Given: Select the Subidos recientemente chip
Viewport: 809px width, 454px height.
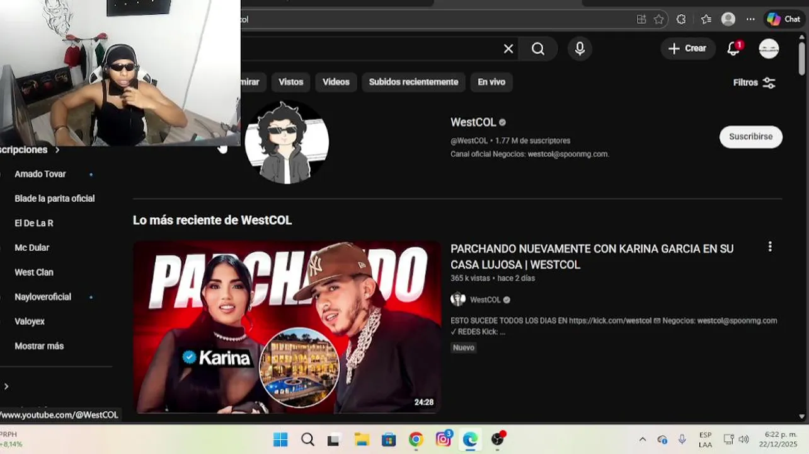Looking at the screenshot, I should tap(413, 82).
